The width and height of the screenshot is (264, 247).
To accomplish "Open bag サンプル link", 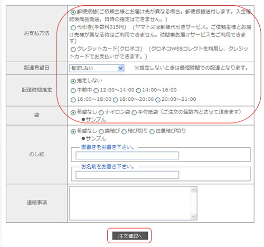I will pos(96,120).
